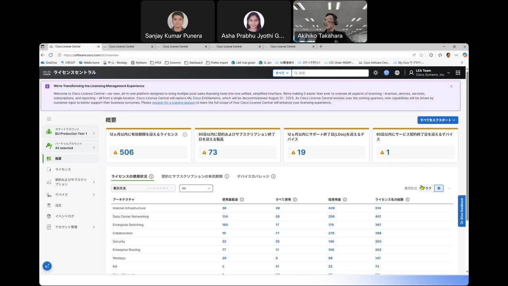Open イベントログ in the sidebar
This screenshot has width=508, height=286.
point(64,216)
